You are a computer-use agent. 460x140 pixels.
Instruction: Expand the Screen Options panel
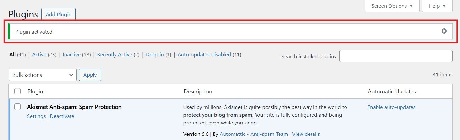pos(392,6)
